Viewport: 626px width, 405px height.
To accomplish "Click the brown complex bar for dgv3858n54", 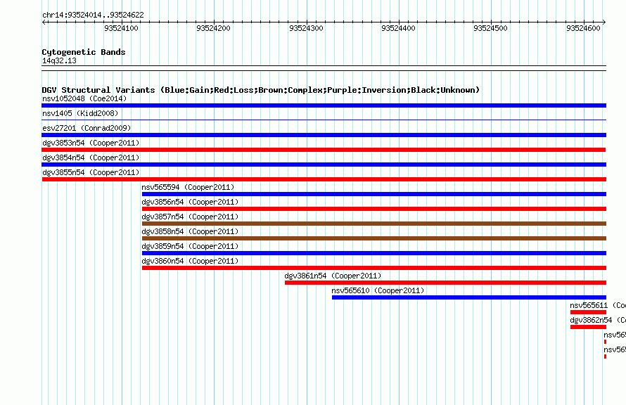I will click(x=374, y=238).
